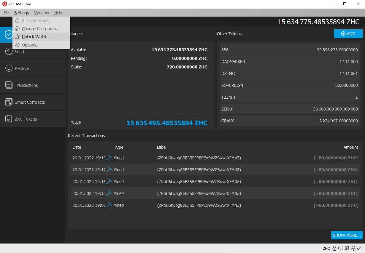Click the Amount column header
Image resolution: width=365 pixels, height=253 pixels.
pos(351,147)
